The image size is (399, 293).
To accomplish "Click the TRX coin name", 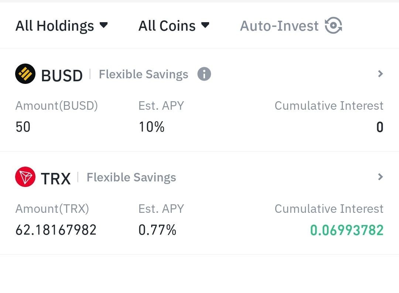I will point(56,179).
